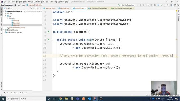Image resolution: width=180 pixels, height=101 pixels.
Task: Click the Windows taskbar search box
Action: 26,98
